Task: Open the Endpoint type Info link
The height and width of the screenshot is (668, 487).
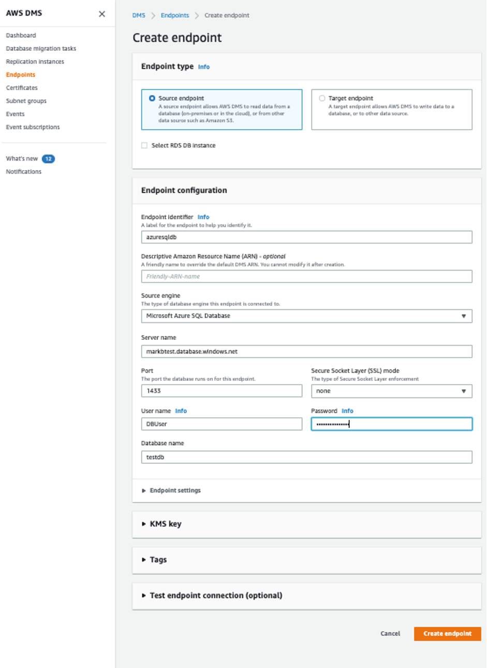Action: (204, 66)
